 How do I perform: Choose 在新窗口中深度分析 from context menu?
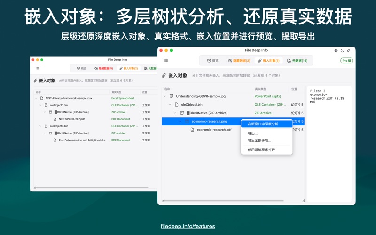tap(263, 124)
